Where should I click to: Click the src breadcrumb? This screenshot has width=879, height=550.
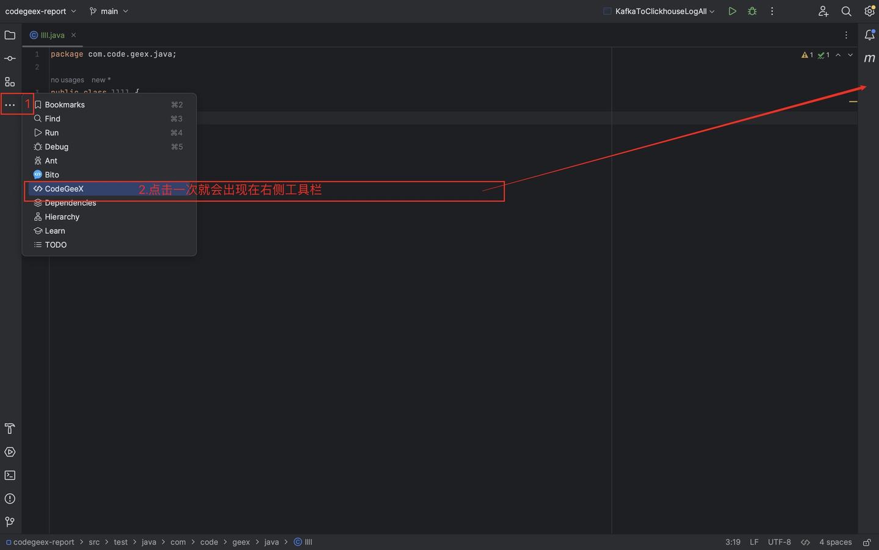(94, 542)
